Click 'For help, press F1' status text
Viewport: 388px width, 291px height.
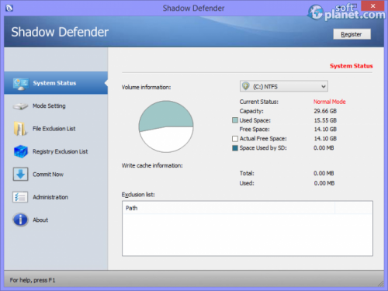pos(33,280)
